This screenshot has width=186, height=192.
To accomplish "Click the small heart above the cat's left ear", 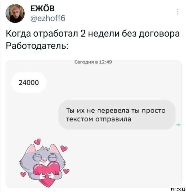I will click(37, 142).
